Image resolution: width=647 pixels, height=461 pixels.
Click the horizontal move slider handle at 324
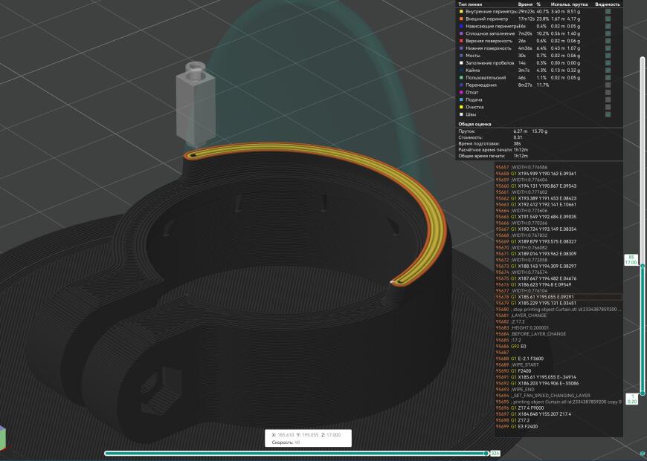[x=487, y=453]
